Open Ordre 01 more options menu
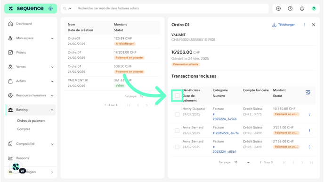Image resolution: width=324 pixels, height=182 pixels. [x=305, y=25]
